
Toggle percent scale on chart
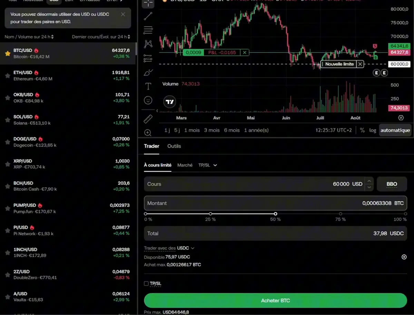[362, 130]
